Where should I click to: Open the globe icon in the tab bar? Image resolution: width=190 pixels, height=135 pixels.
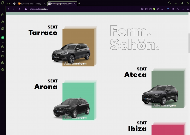14,4
